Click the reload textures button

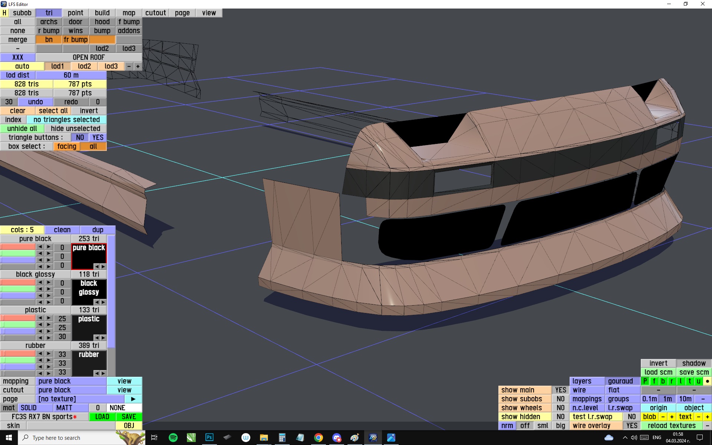pyautogui.click(x=672, y=425)
